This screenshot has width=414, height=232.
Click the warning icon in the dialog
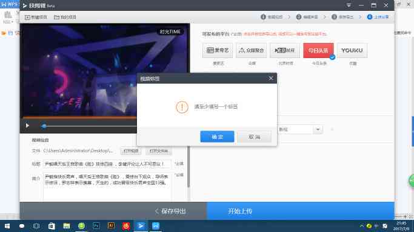coord(182,107)
